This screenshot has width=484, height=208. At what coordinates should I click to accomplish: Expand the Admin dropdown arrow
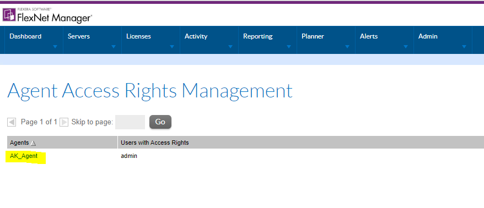(x=464, y=47)
